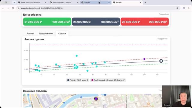Click the purple selected-object point on chart
Image resolution: width=192 pixels, height=108 pixels.
tap(144, 59)
